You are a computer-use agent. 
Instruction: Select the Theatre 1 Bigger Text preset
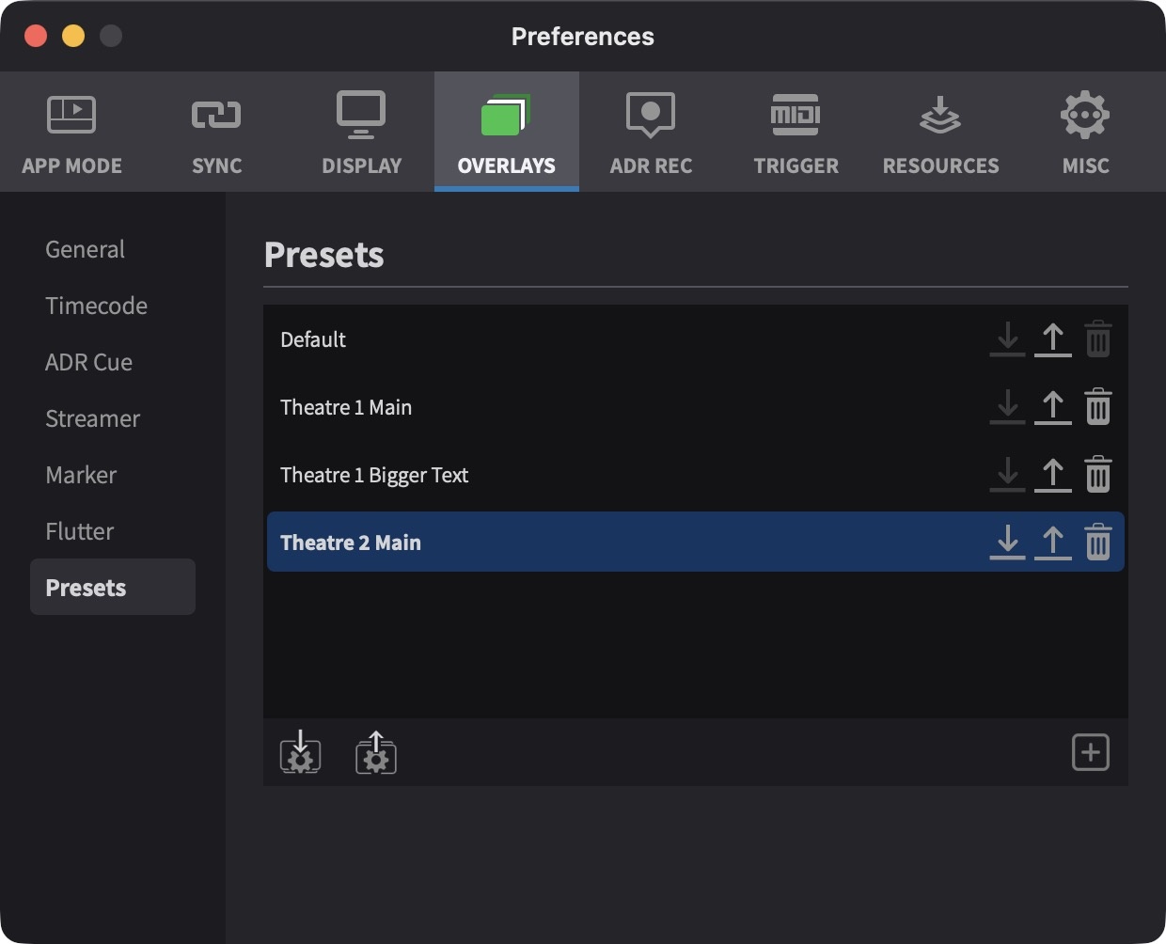pos(696,475)
